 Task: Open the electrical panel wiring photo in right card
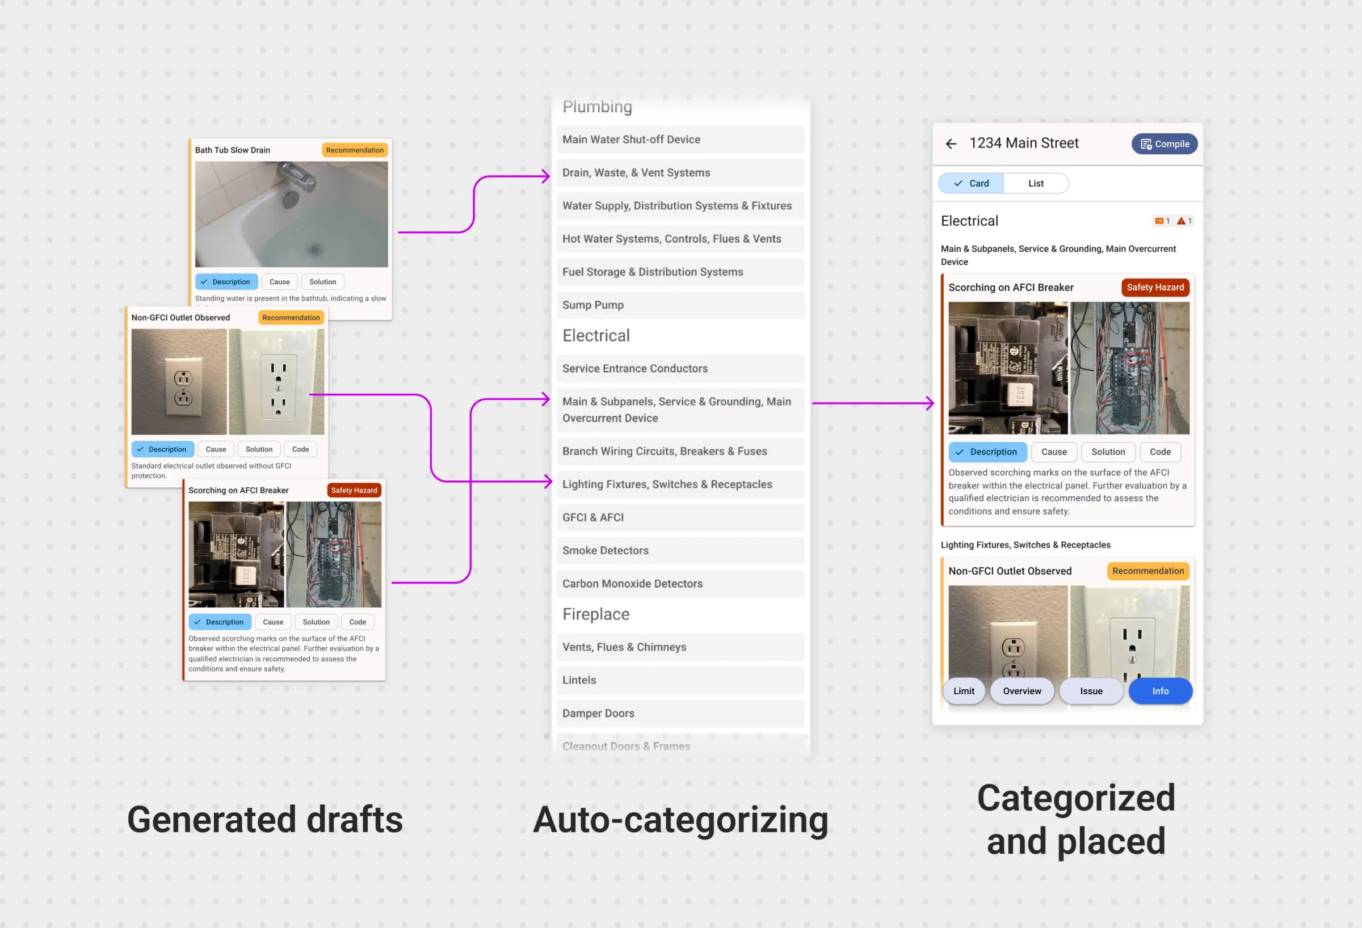coord(1129,368)
